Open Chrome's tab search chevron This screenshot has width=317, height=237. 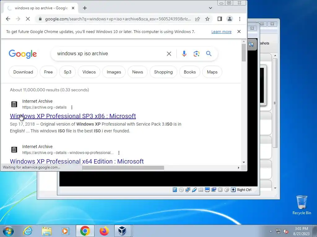tap(211, 8)
